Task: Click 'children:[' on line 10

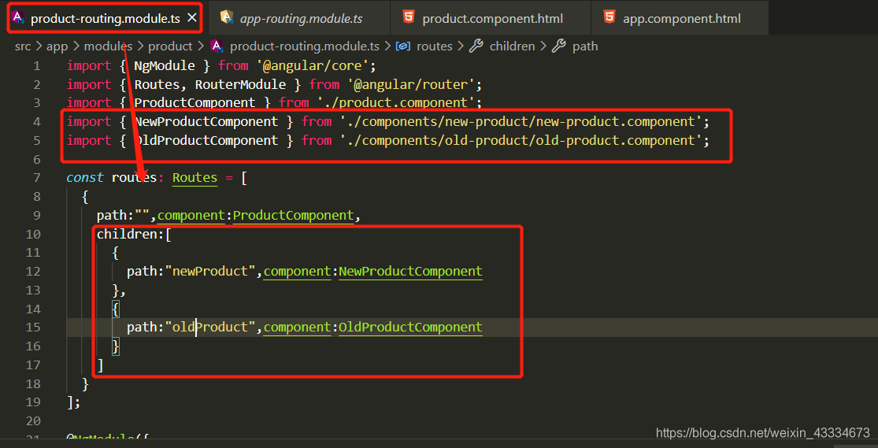Action: click(135, 234)
